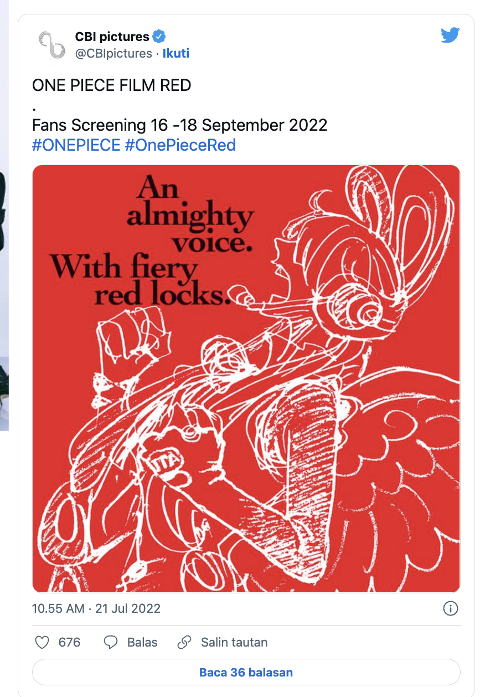Click the Twitter bird logo icon

point(450,35)
